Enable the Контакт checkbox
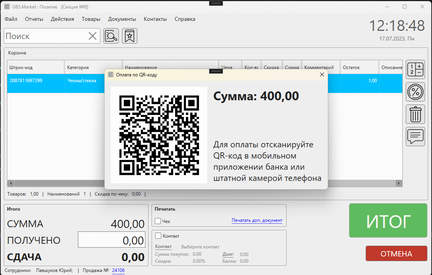 coord(157,236)
